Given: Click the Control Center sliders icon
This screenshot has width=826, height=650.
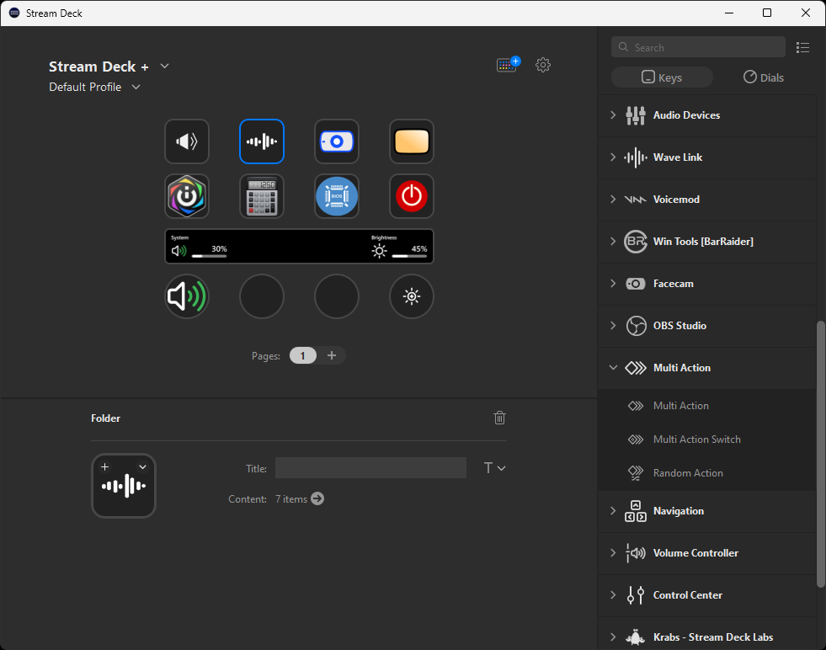Looking at the screenshot, I should (636, 595).
